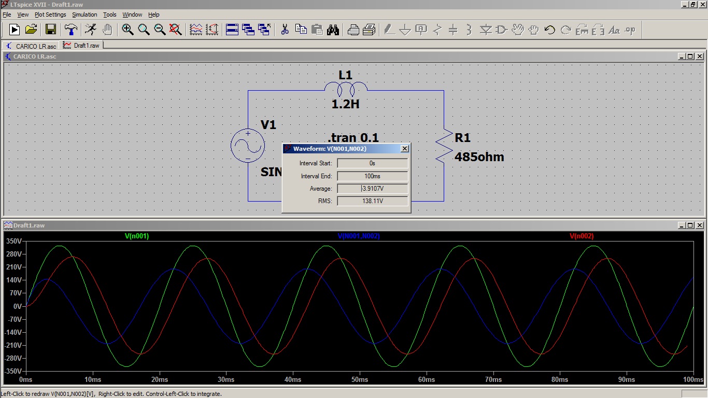This screenshot has width=708, height=398.
Task: Click the red V(n002) trace label
Action: click(582, 236)
